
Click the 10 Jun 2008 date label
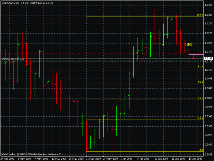(x=161, y=159)
